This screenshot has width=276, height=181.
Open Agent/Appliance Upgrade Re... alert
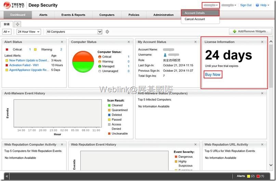29,70
